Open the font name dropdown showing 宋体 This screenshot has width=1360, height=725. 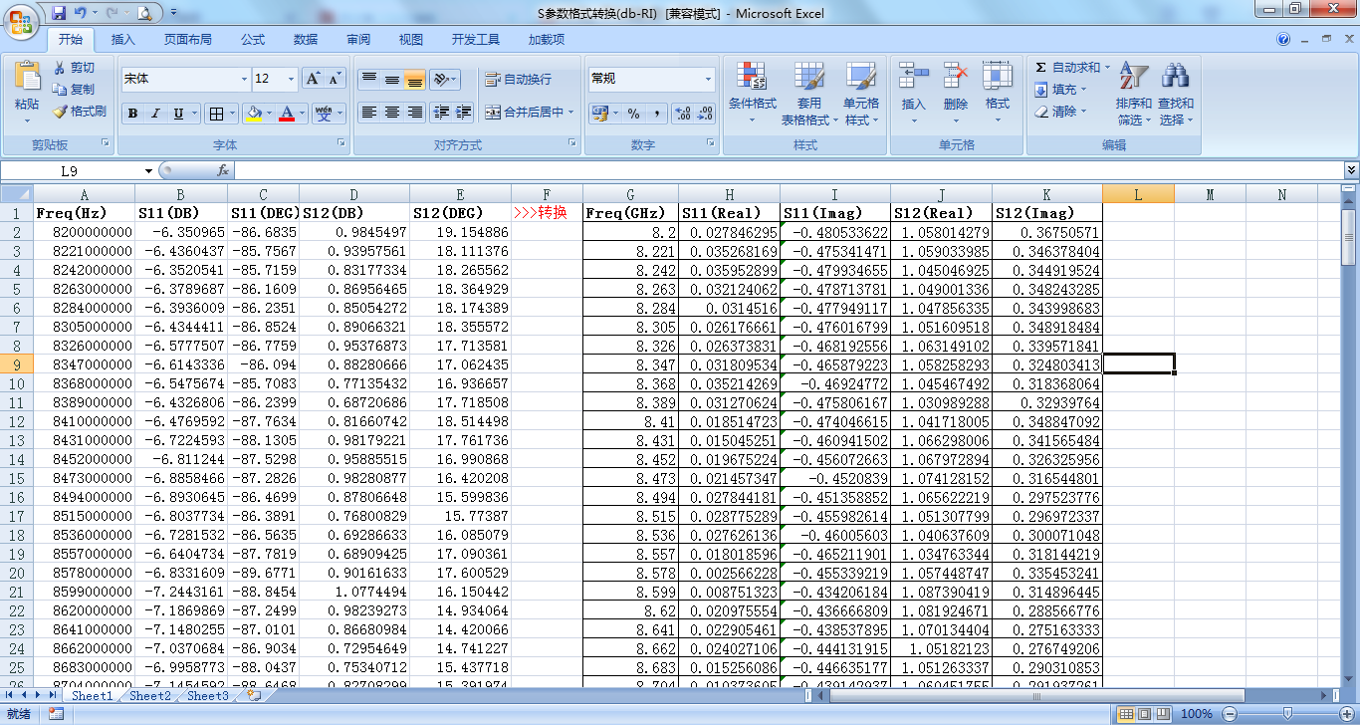[244, 79]
